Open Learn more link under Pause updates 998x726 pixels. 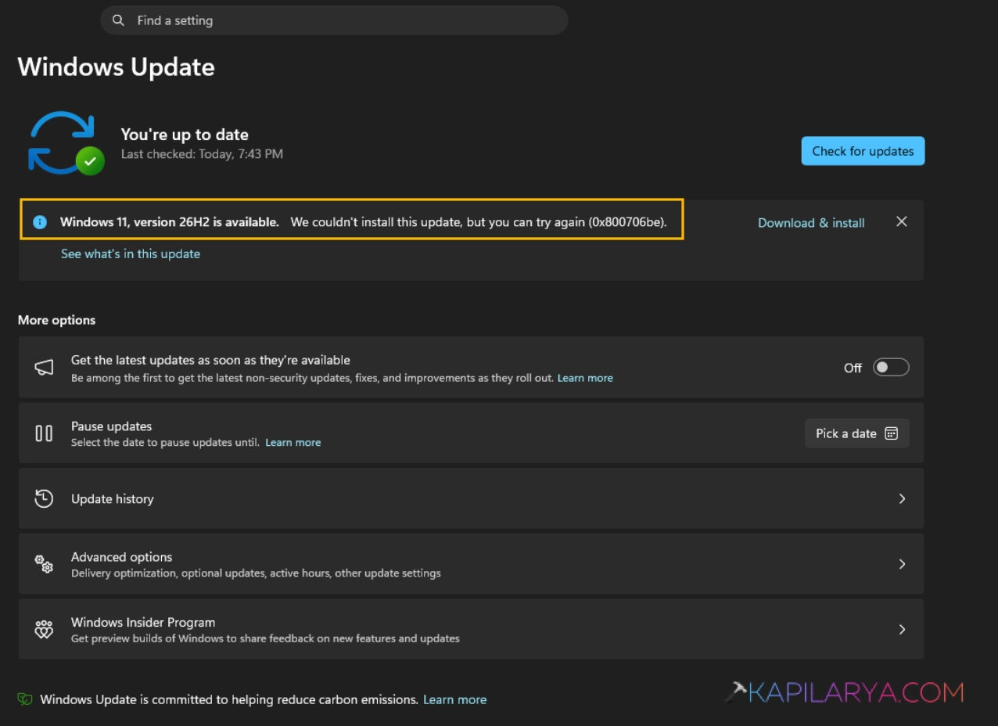[293, 443]
